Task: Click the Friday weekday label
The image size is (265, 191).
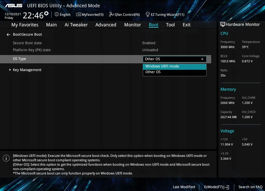Action: tap(9, 18)
